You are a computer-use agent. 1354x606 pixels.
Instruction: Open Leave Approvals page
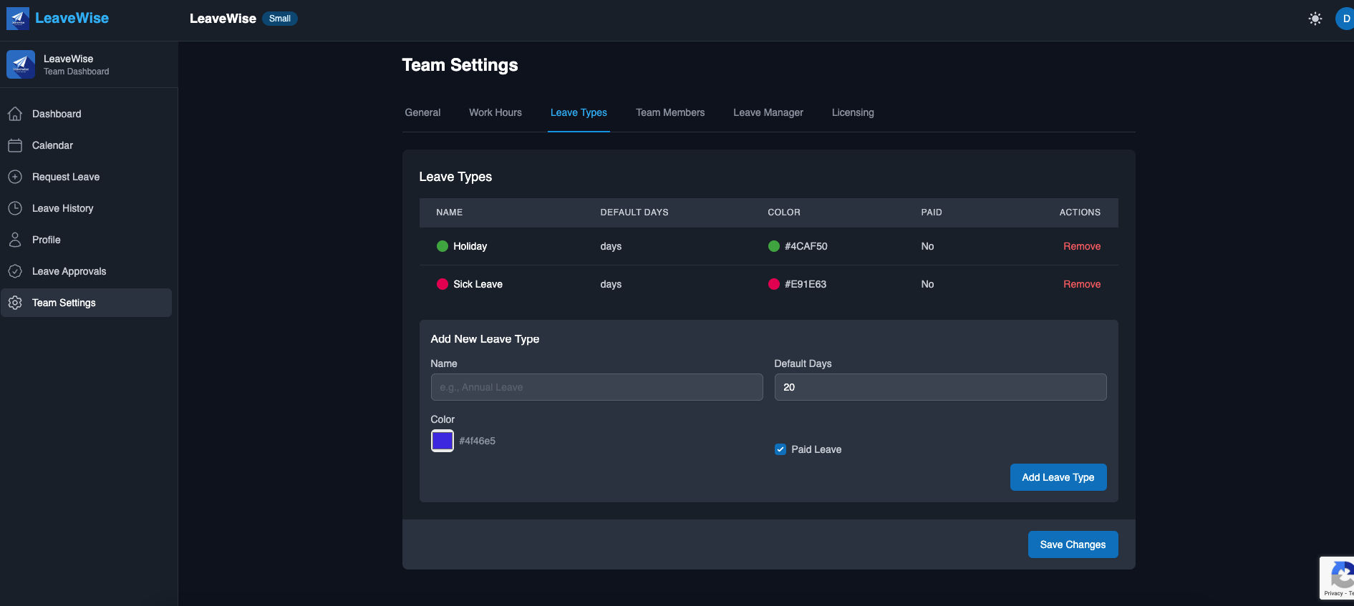tap(86, 271)
